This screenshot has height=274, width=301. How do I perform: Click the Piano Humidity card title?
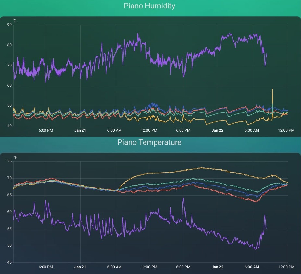(x=149, y=6)
